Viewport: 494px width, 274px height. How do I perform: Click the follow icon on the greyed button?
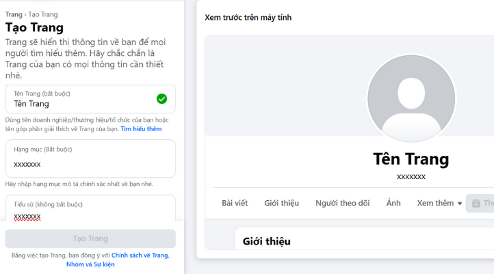point(476,203)
